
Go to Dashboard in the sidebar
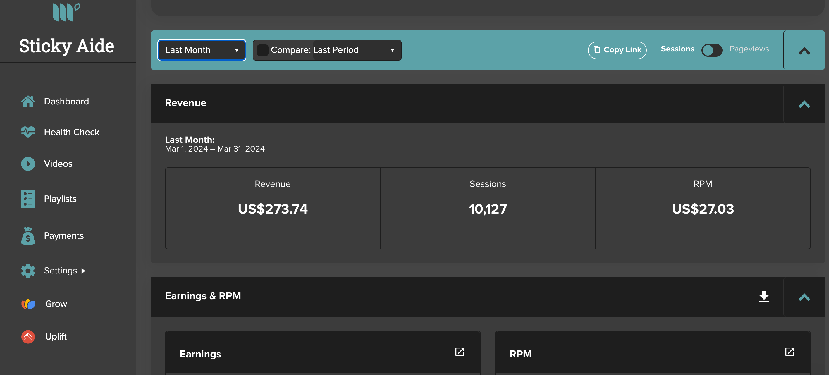pos(66,102)
